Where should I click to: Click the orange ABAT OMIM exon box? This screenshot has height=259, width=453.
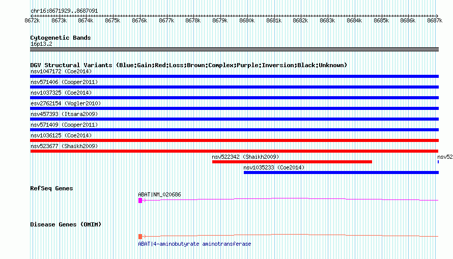140,237
